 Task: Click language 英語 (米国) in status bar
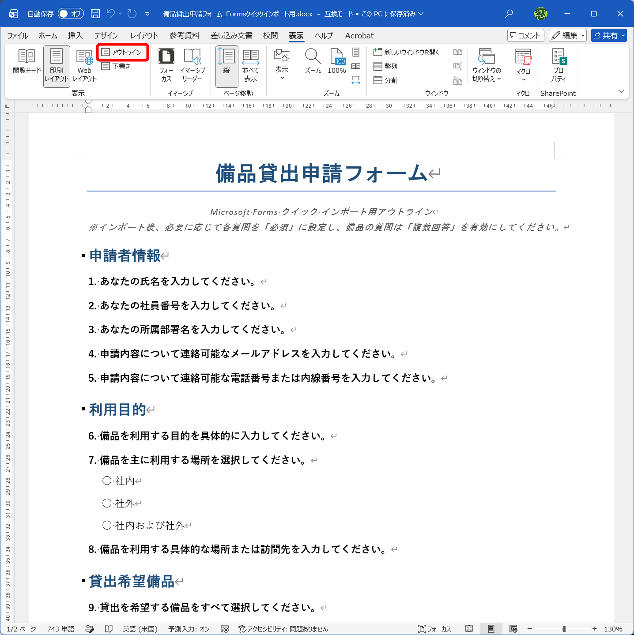coord(140,629)
